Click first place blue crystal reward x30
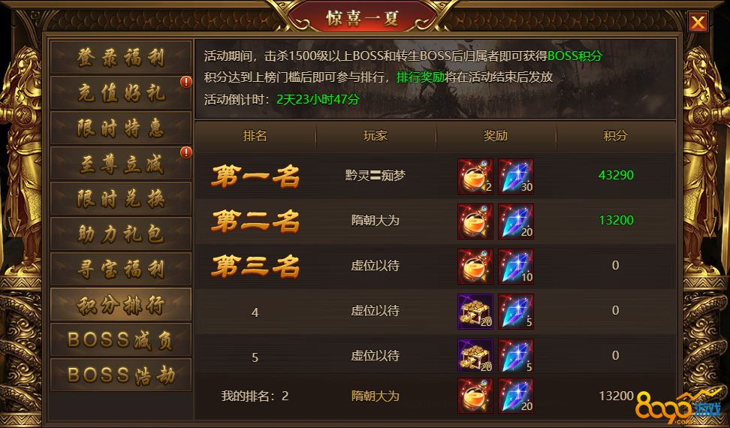The image size is (730, 428). (x=516, y=176)
